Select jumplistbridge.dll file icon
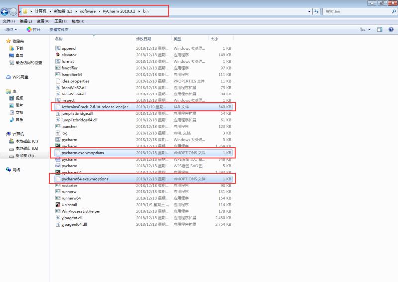The height and width of the screenshot is (282, 398). click(x=58, y=113)
